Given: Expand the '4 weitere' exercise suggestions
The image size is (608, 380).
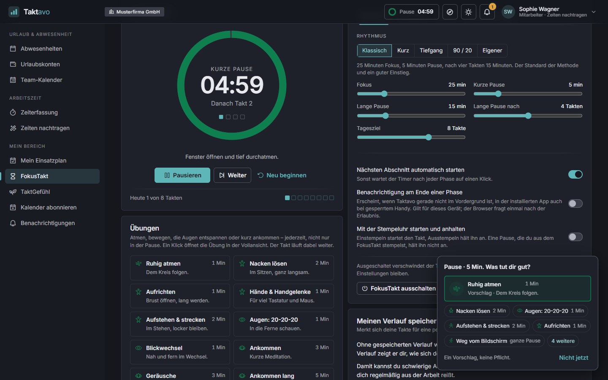Looking at the screenshot, I should pyautogui.click(x=563, y=341).
